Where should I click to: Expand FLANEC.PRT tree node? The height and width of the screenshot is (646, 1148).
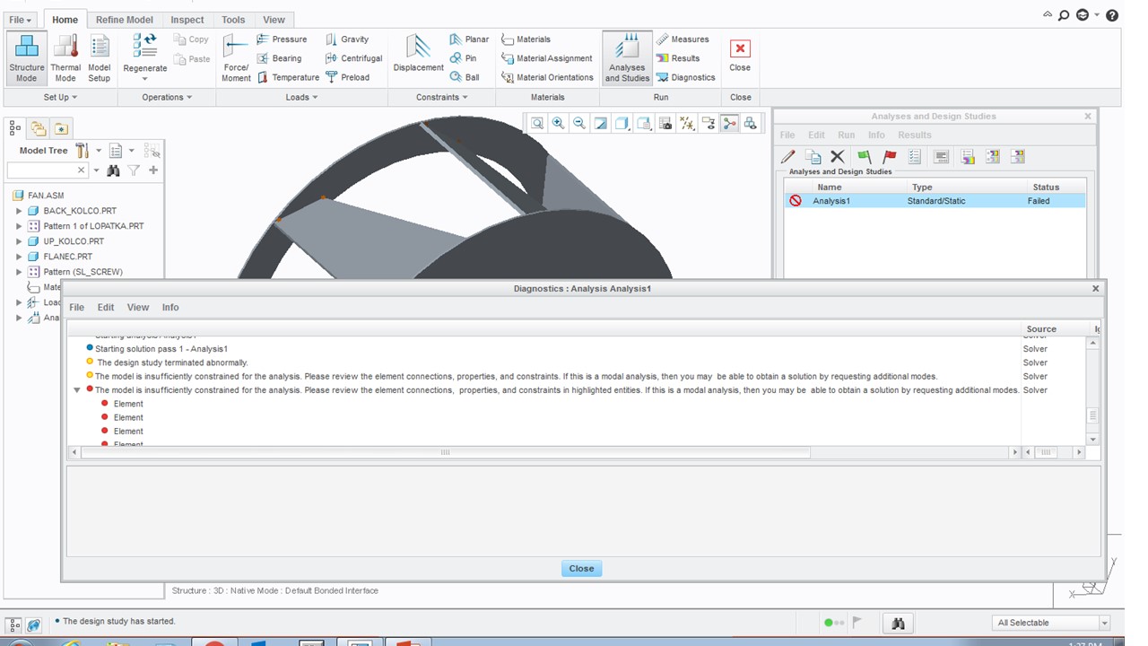coord(19,257)
